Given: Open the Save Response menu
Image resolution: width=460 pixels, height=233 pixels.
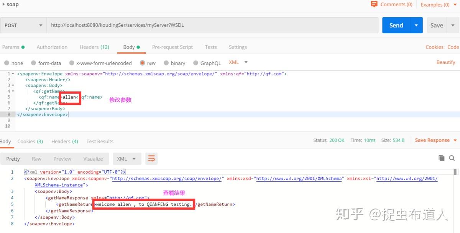Looking at the screenshot, I should pyautogui.click(x=432, y=140).
